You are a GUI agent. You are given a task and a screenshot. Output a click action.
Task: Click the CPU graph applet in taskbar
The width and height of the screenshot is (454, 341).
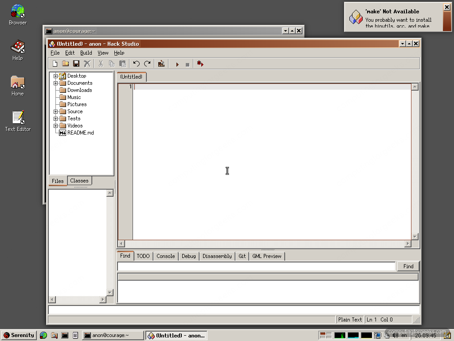pyautogui.click(x=340, y=336)
